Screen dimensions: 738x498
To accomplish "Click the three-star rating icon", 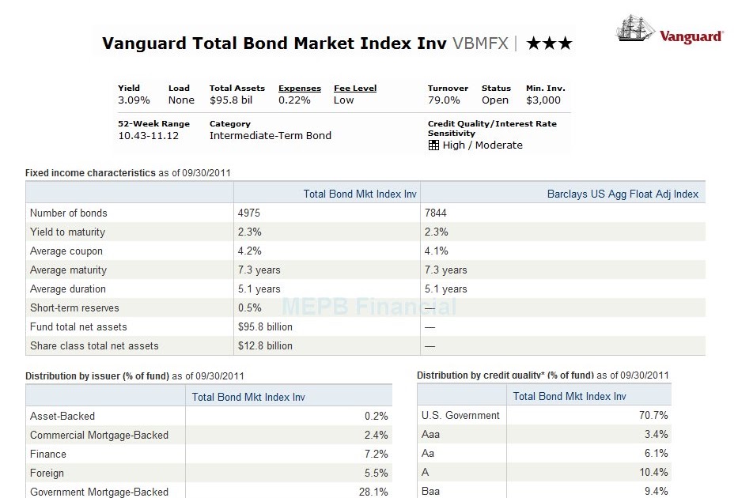I will pos(549,43).
